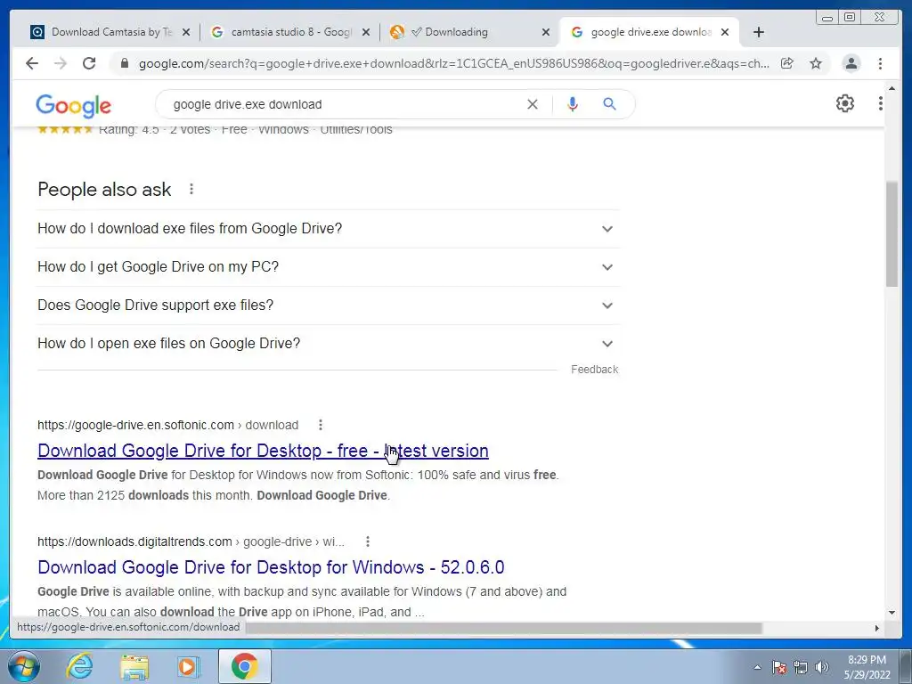
Task: Submit search with magnifier icon
Action: point(609,104)
